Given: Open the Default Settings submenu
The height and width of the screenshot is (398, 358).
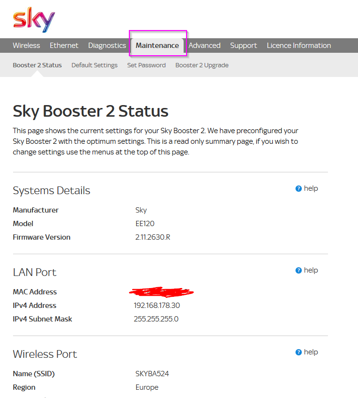Looking at the screenshot, I should pyautogui.click(x=94, y=65).
